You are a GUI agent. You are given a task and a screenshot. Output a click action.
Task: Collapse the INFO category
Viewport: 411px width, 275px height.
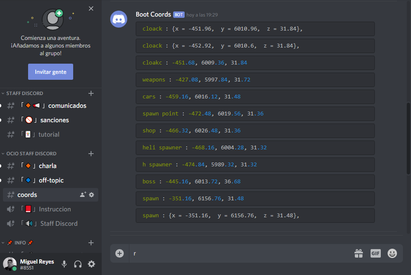pyautogui.click(x=17, y=243)
